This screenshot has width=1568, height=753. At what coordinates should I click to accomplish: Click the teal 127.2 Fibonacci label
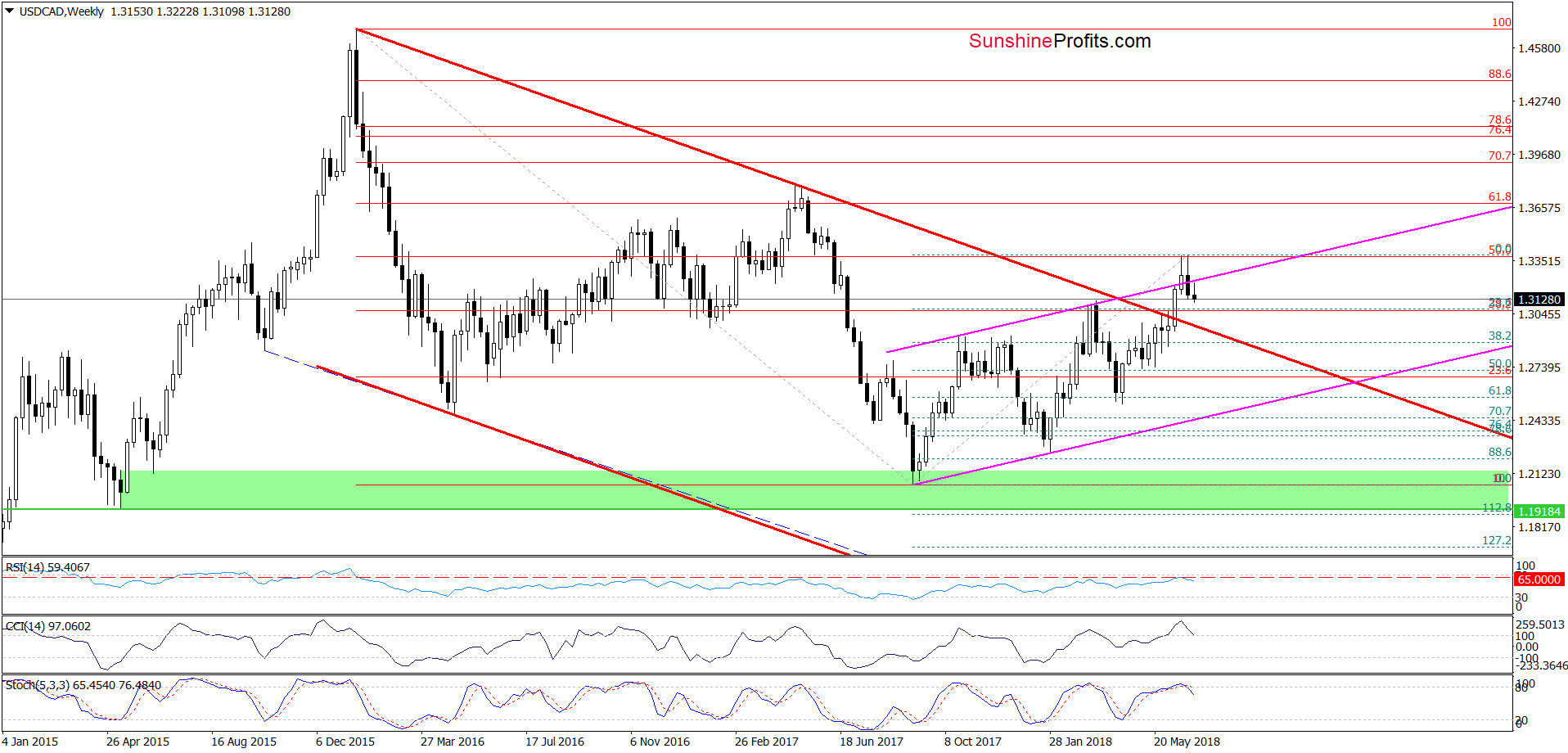pos(1497,540)
